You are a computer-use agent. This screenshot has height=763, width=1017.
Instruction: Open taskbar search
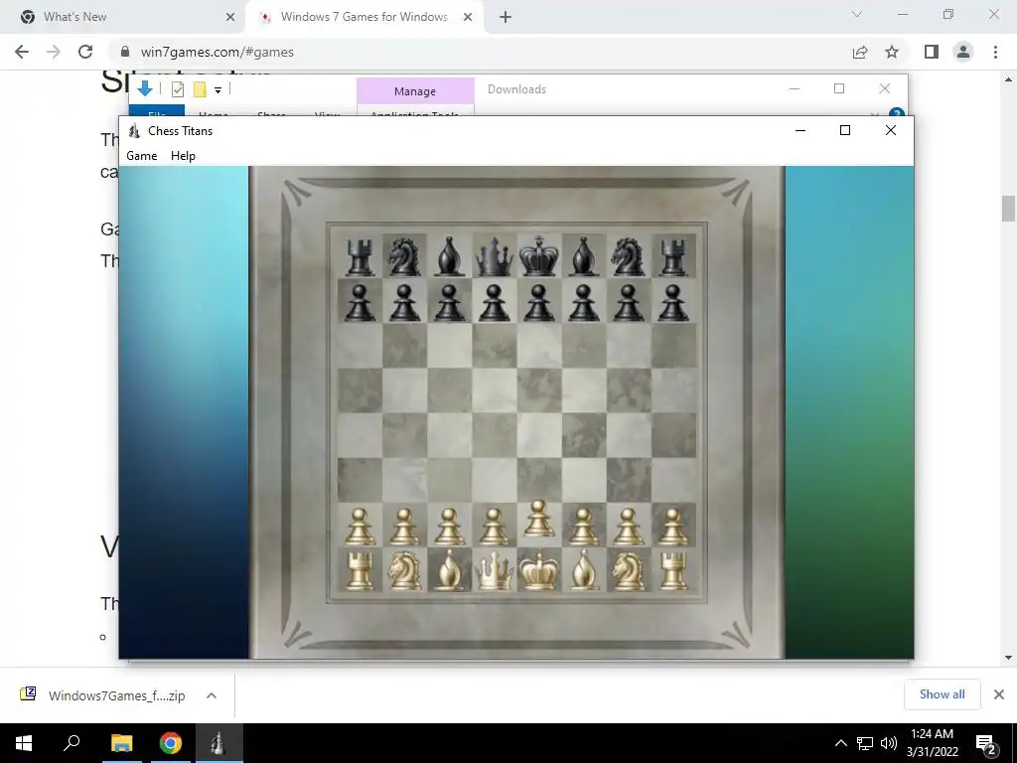72,743
